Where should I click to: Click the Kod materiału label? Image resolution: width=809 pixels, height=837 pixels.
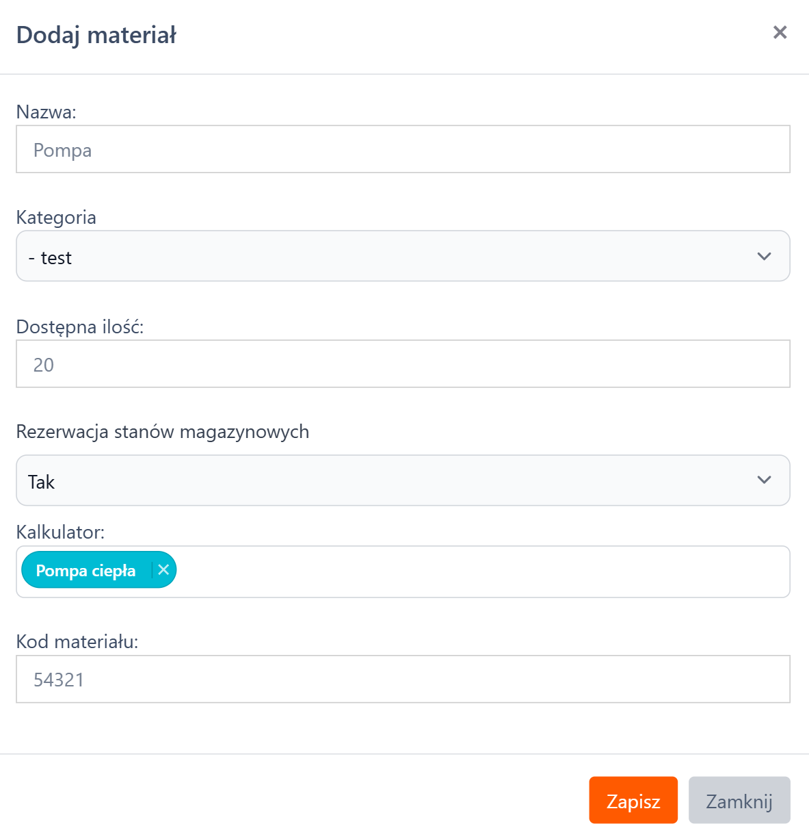click(x=77, y=642)
